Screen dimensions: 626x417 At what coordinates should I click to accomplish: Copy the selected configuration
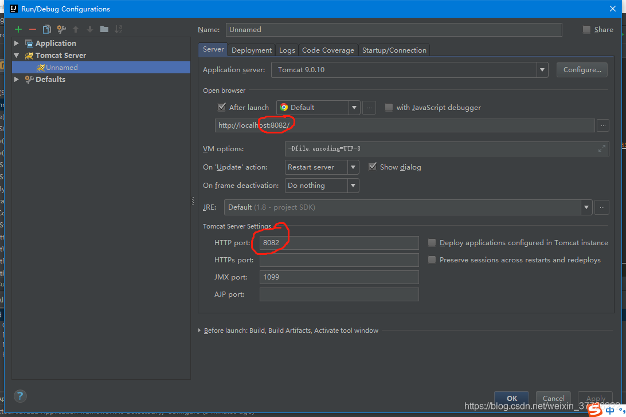(x=46, y=29)
